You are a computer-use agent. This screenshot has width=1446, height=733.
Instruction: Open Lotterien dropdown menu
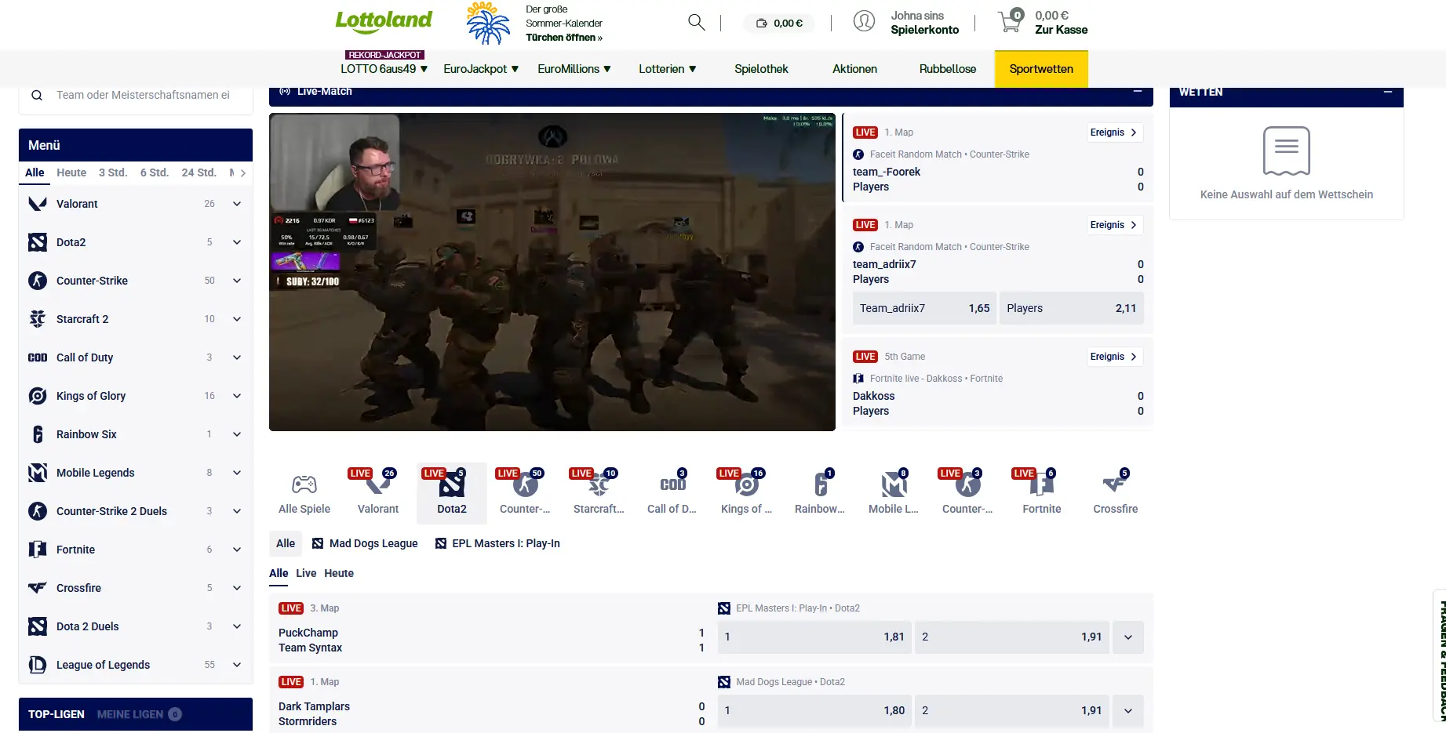click(x=668, y=69)
